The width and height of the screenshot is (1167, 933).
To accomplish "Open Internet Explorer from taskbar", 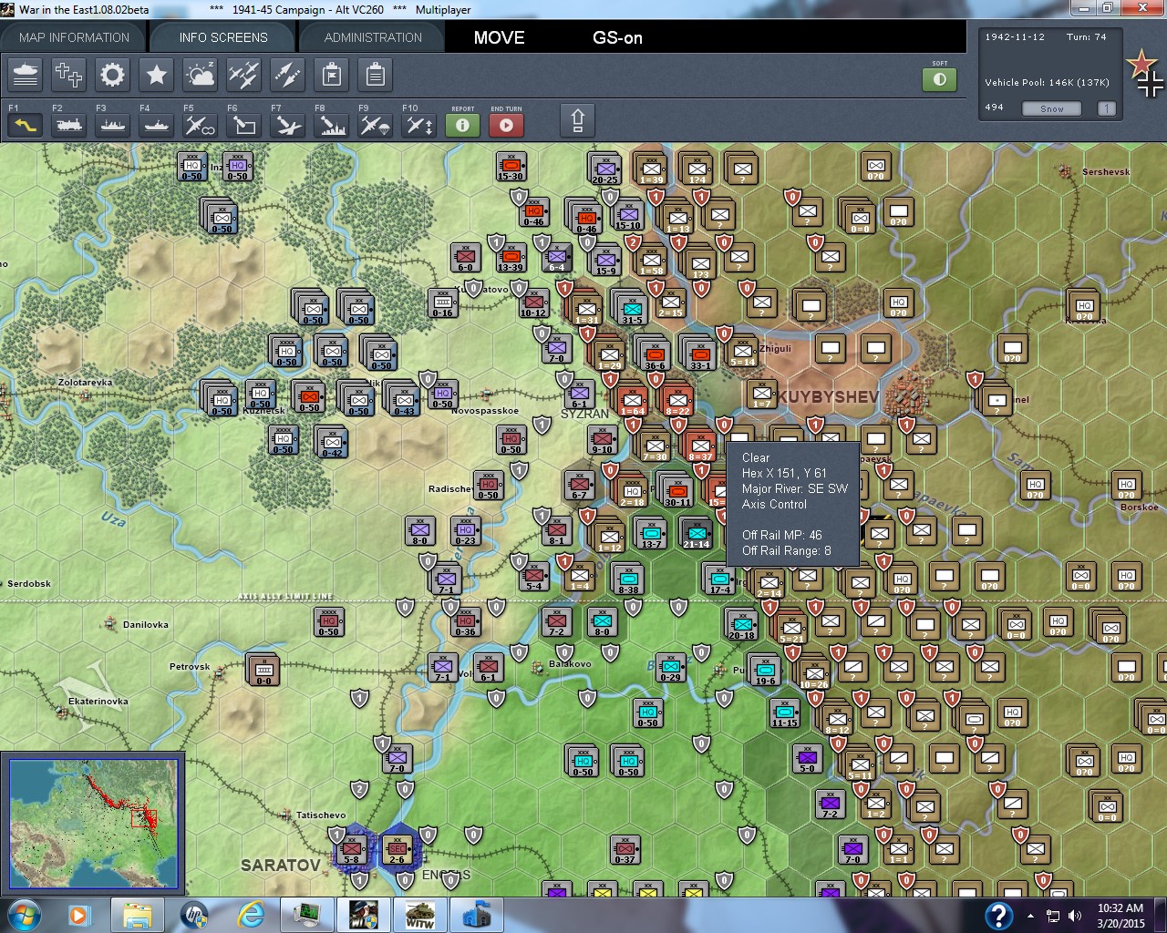I will point(250,915).
